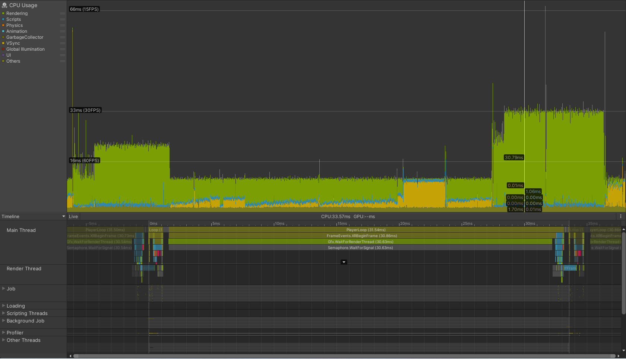Click the reorder handle beside UI
Screen dimensions: 626x359
tap(63, 55)
